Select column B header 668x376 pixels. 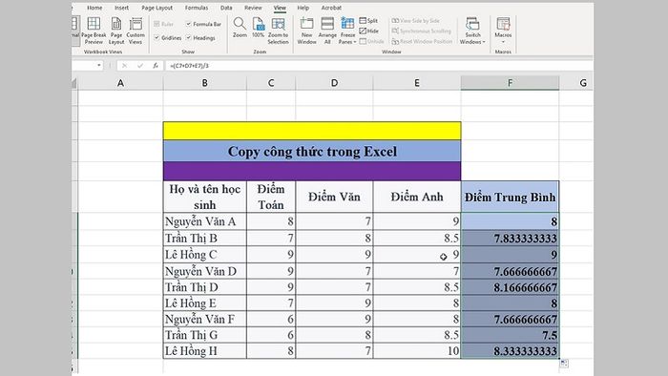(x=204, y=83)
